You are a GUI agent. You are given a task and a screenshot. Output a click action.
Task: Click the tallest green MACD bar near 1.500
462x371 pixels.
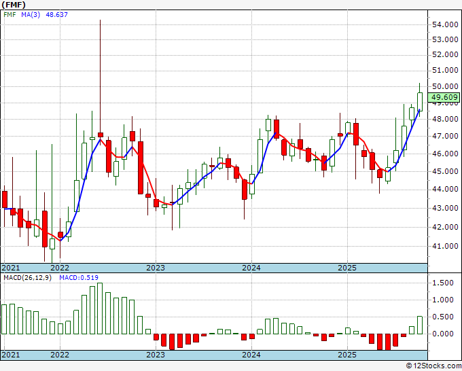point(100,308)
